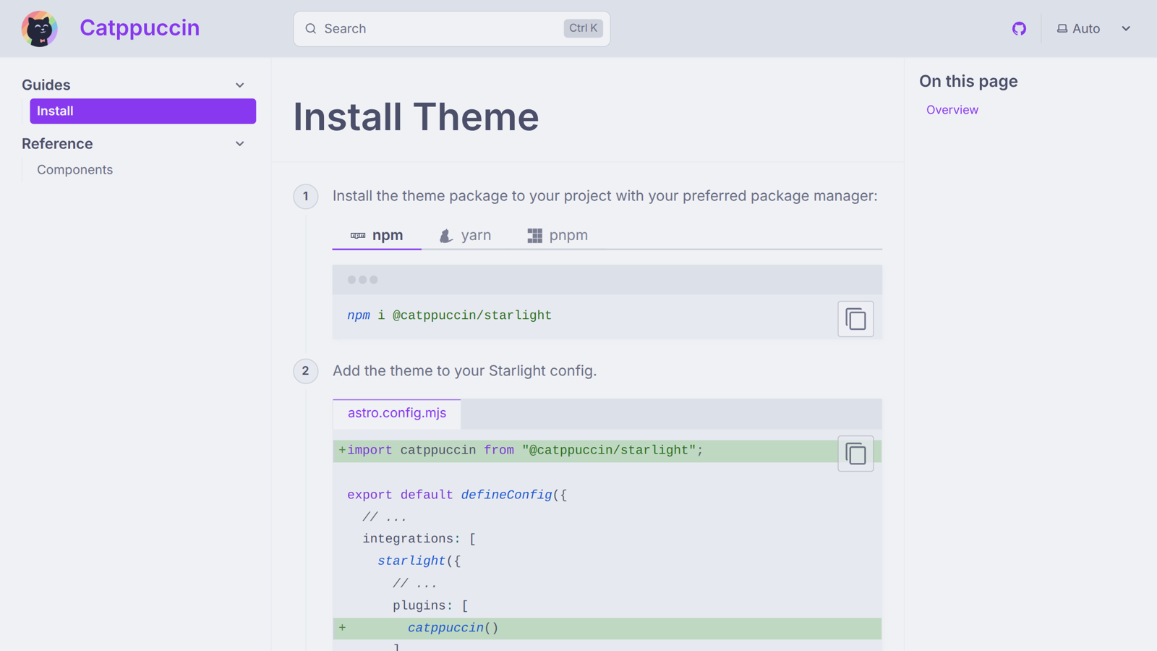
Task: Select the npm tab
Action: (377, 235)
